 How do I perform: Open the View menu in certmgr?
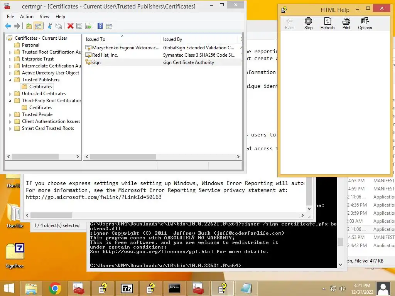point(44,16)
